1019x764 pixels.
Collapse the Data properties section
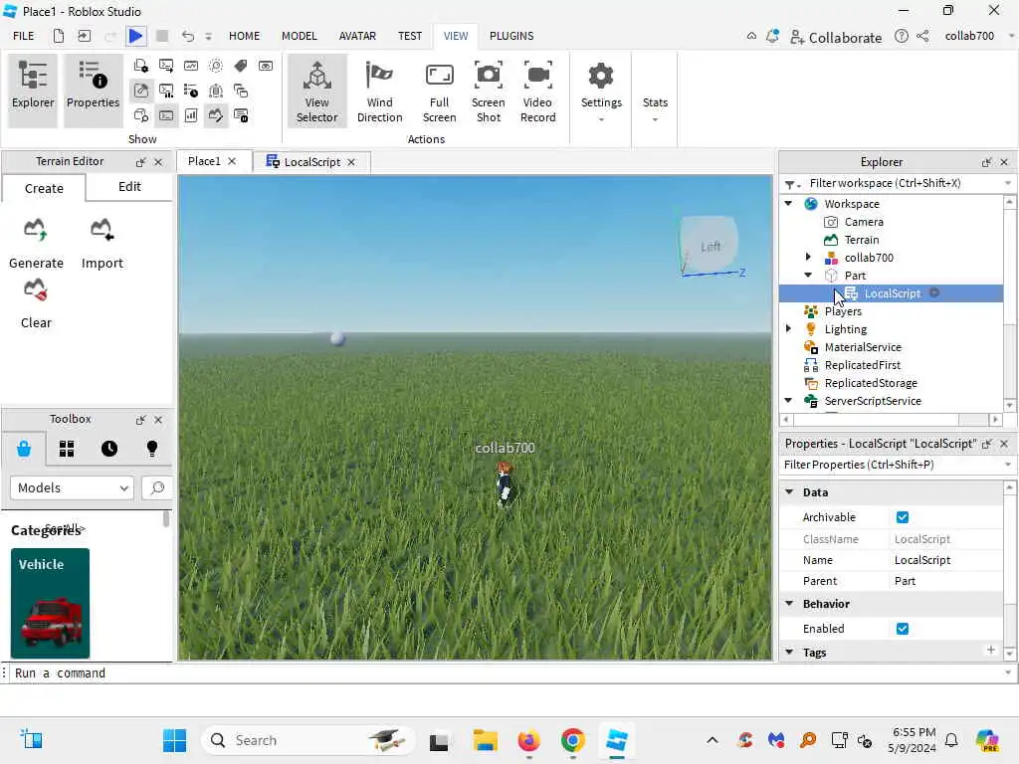[789, 491]
